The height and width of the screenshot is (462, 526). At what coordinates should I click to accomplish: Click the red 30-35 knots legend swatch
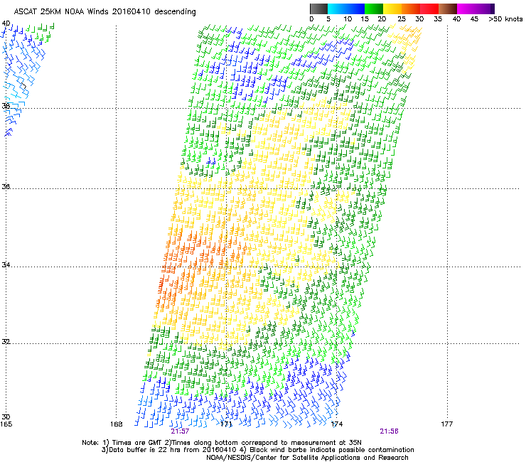click(x=429, y=9)
